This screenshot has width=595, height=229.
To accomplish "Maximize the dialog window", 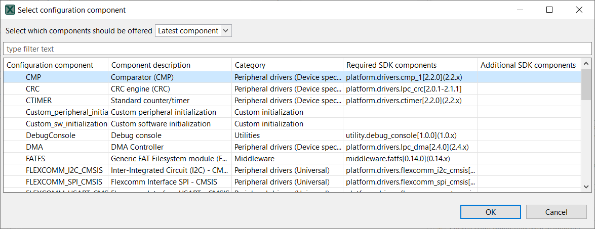I will tap(549, 10).
